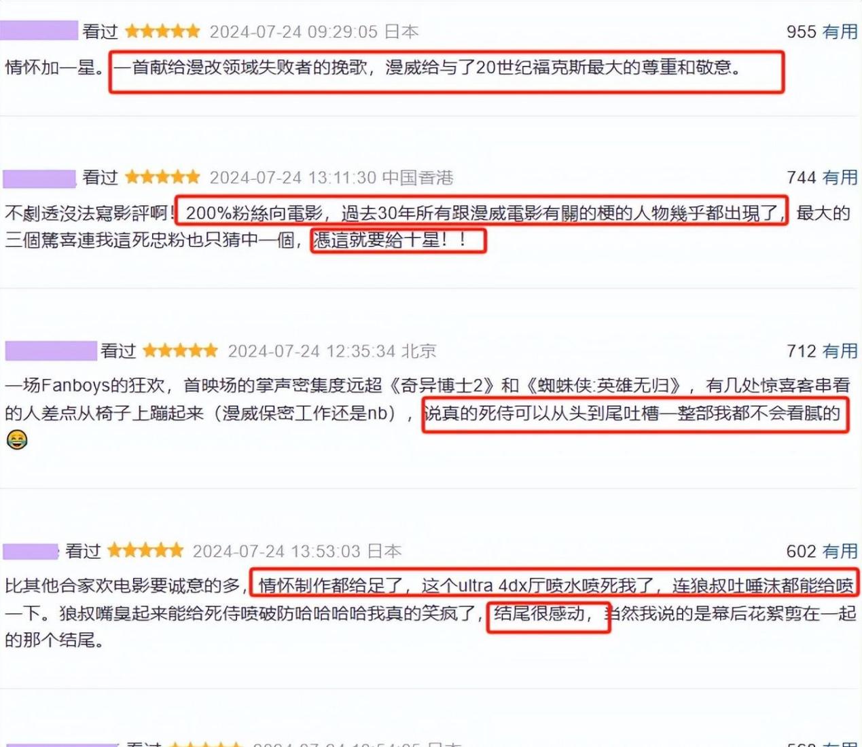
Task: Open the blurred username of the 602 review
Action: tap(31, 551)
